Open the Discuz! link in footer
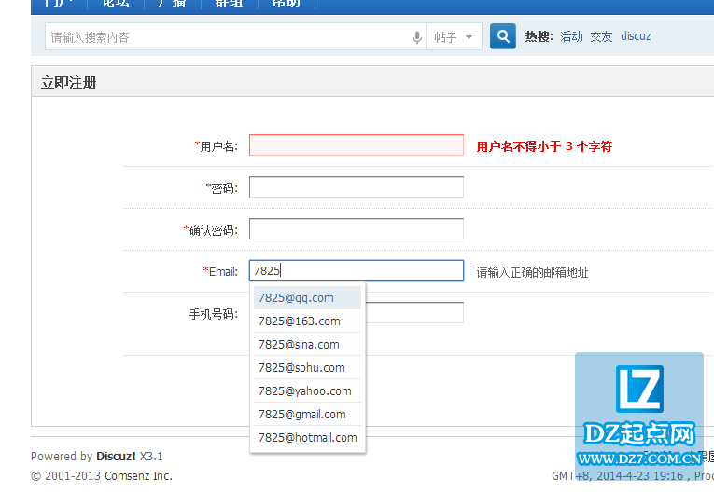This screenshot has height=492, width=714. (116, 456)
